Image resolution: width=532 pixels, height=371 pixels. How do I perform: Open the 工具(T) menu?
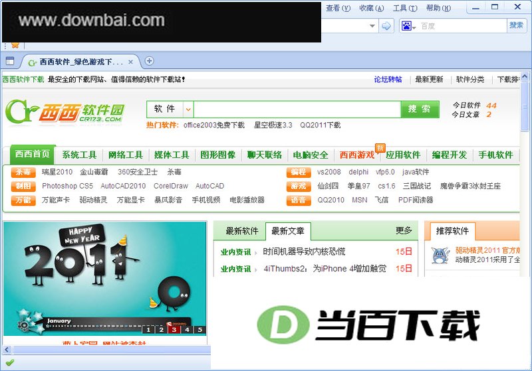tap(405, 8)
